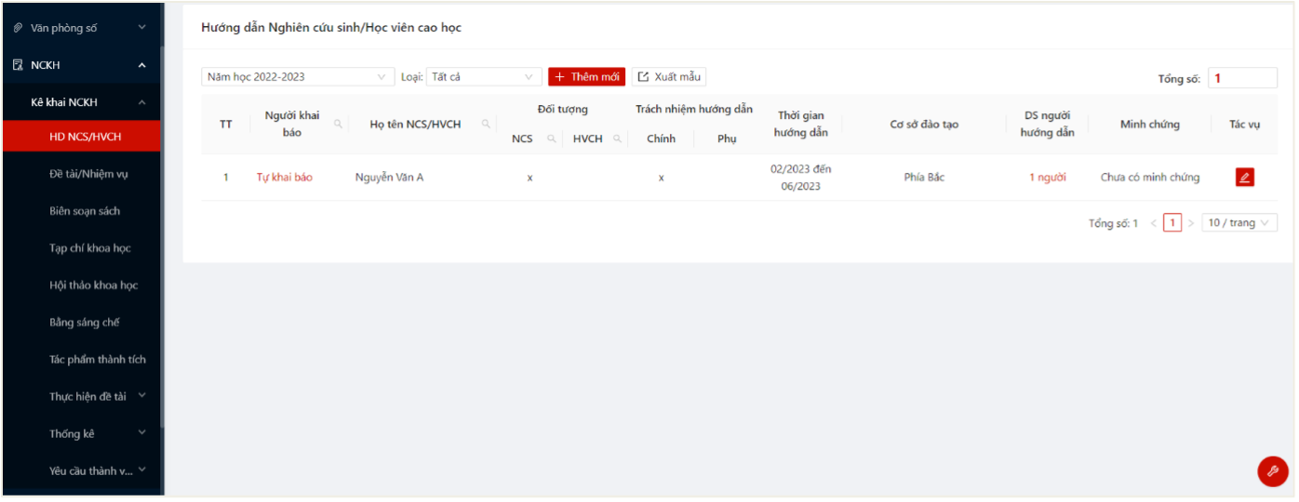The width and height of the screenshot is (1299, 502).
Task: Click the Tổng số input field
Action: pyautogui.click(x=1242, y=79)
